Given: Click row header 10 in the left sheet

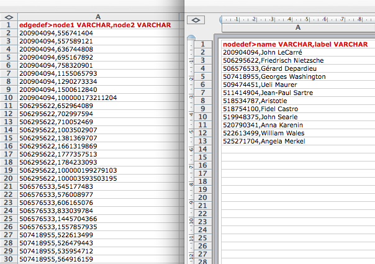Looking at the screenshot, I should point(9,98).
